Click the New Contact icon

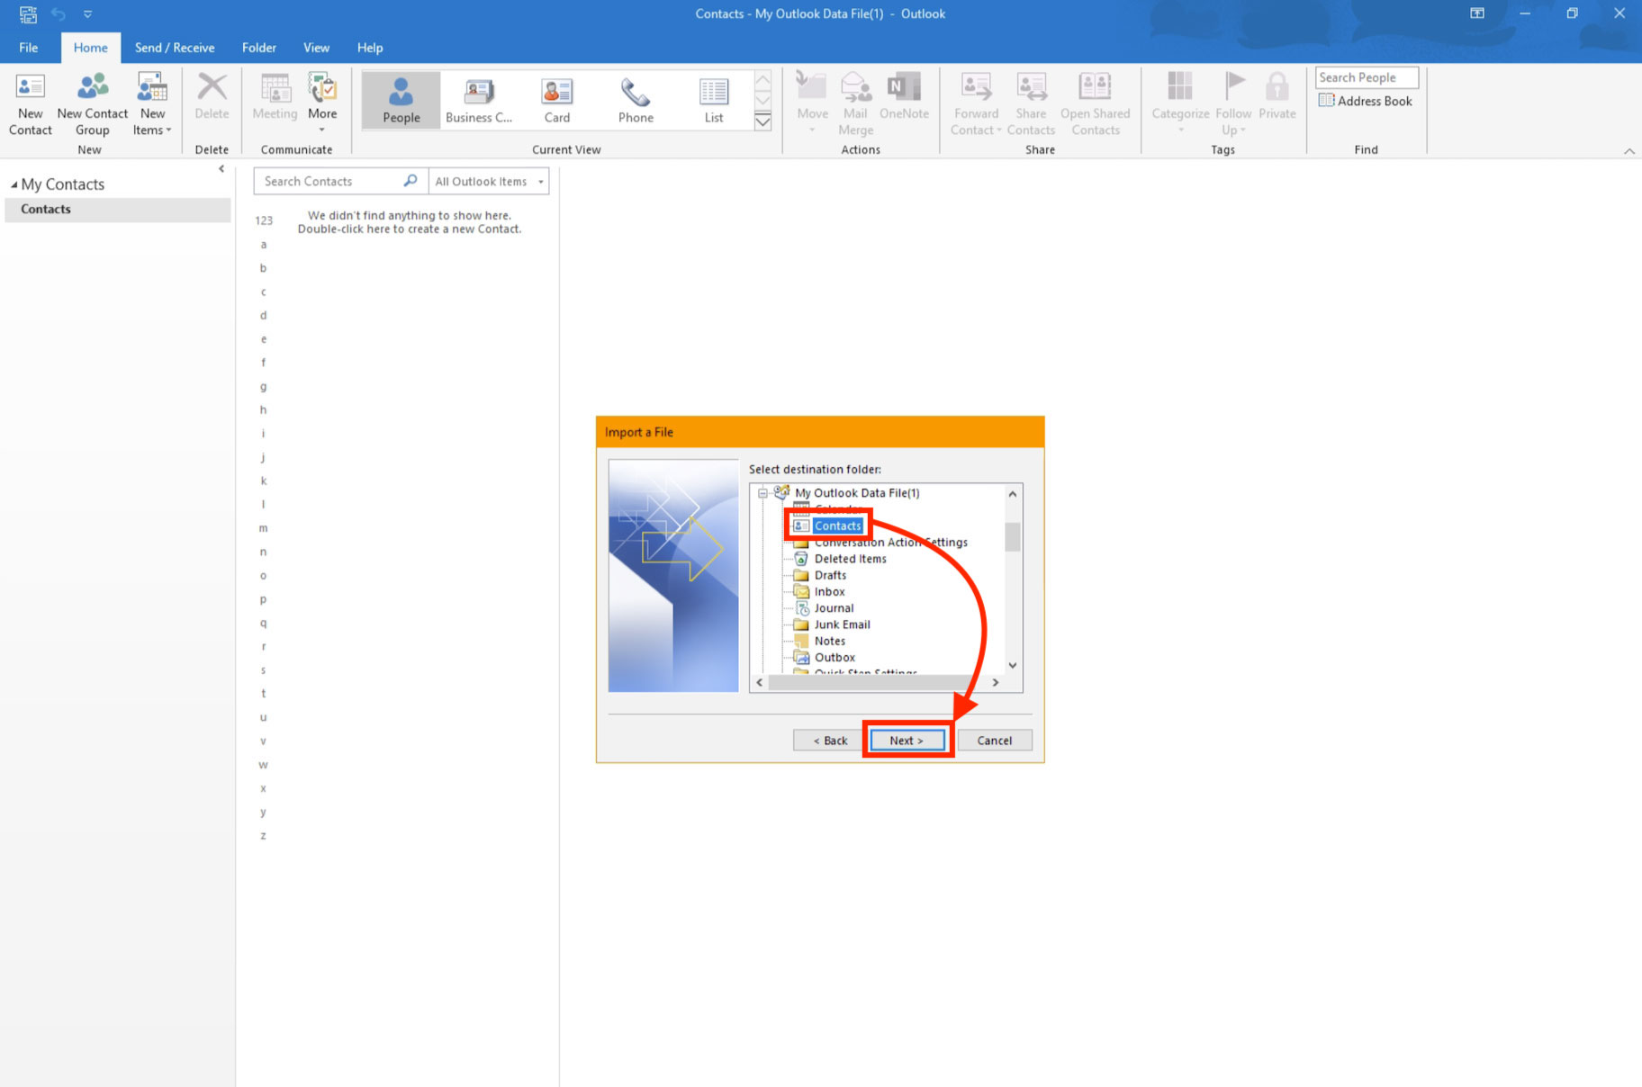[30, 88]
